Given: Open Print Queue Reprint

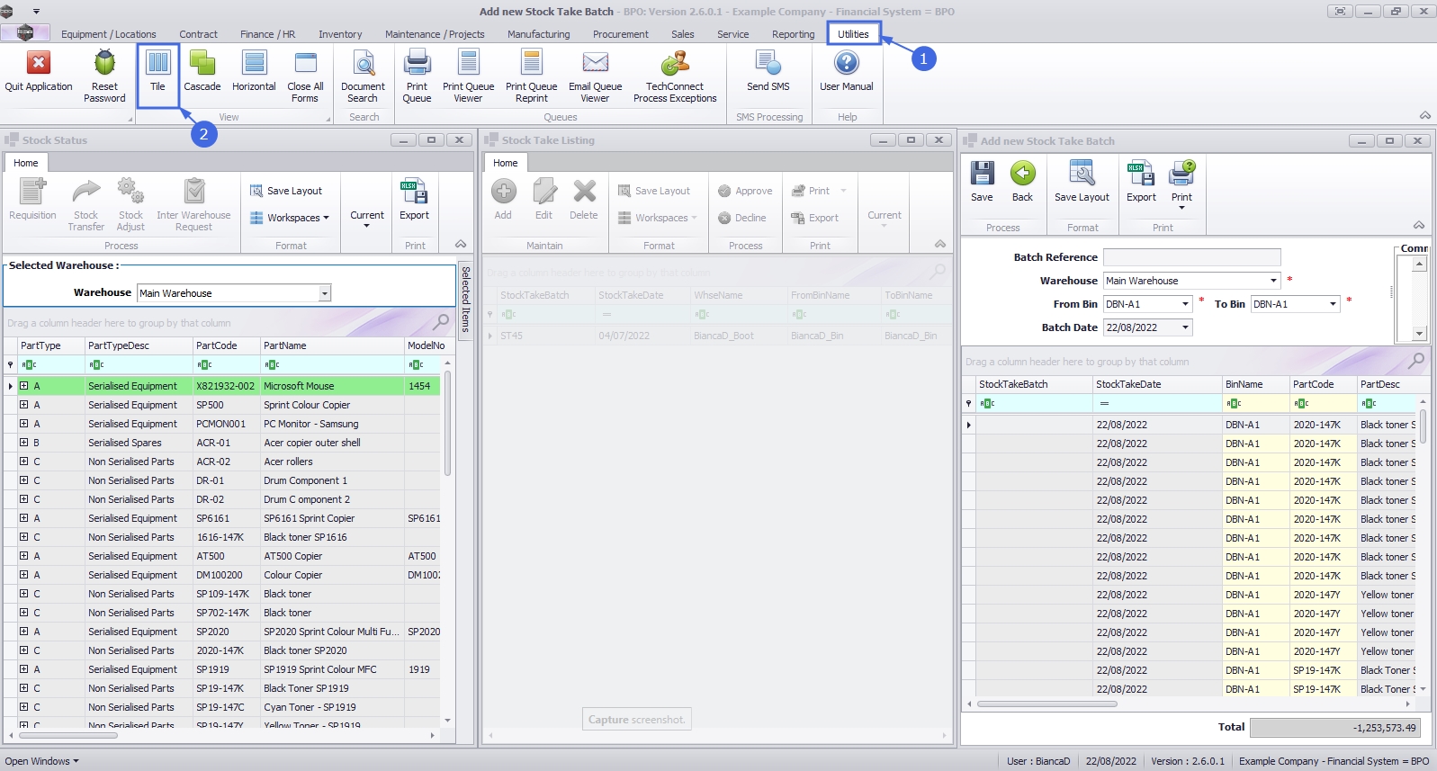Looking at the screenshot, I should pos(531,76).
